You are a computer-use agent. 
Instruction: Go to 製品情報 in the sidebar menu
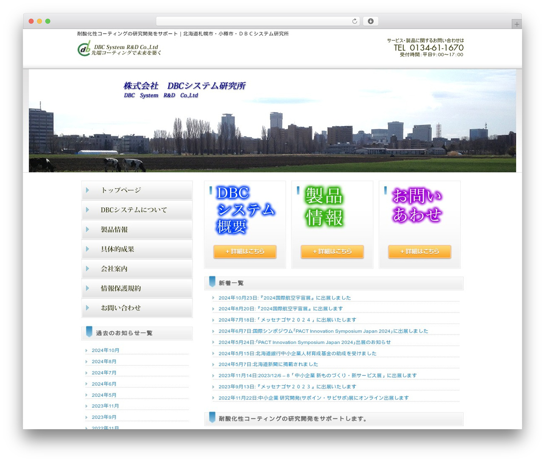[x=137, y=229]
